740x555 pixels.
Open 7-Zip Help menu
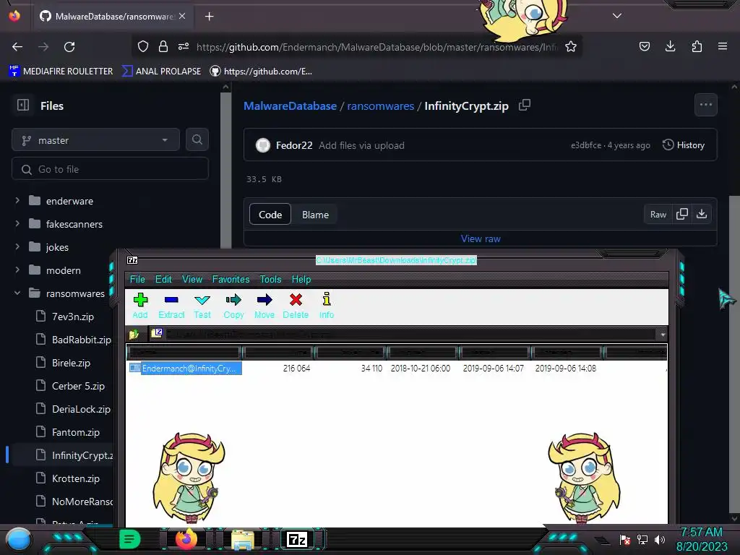click(301, 280)
